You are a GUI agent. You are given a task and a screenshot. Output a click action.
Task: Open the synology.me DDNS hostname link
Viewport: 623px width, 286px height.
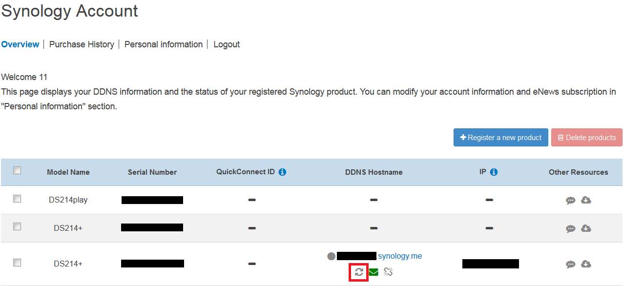(x=400, y=256)
